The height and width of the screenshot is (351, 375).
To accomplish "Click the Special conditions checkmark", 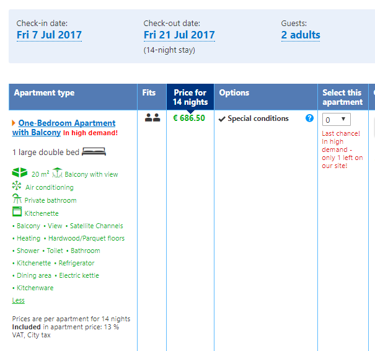I will coord(222,119).
